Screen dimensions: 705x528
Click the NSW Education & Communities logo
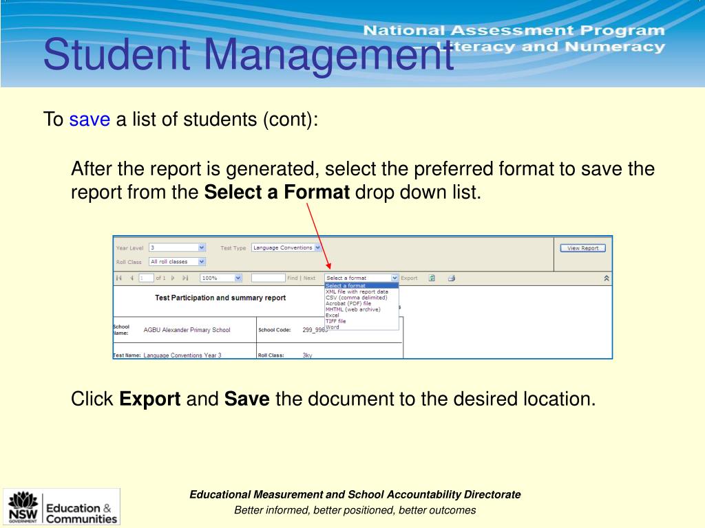(61, 507)
